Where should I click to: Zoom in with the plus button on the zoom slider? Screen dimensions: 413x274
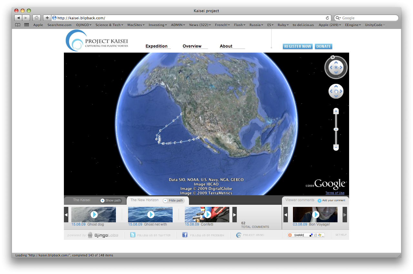pyautogui.click(x=336, y=111)
